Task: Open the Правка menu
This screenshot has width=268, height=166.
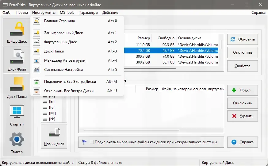Action: [22, 13]
